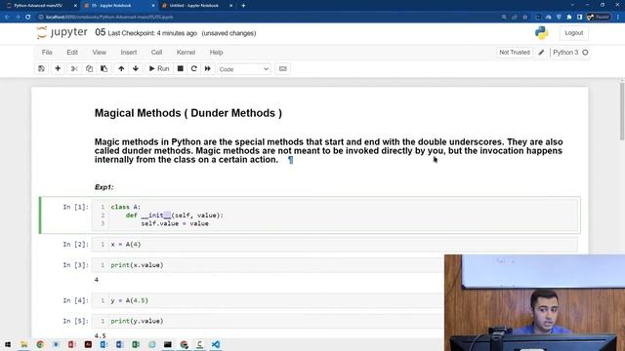Click the Python logo image
Screen dimensions: 625x351
point(541,33)
